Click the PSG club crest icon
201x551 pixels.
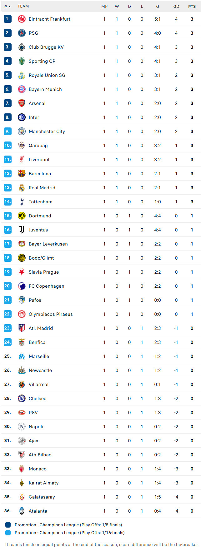click(22, 33)
